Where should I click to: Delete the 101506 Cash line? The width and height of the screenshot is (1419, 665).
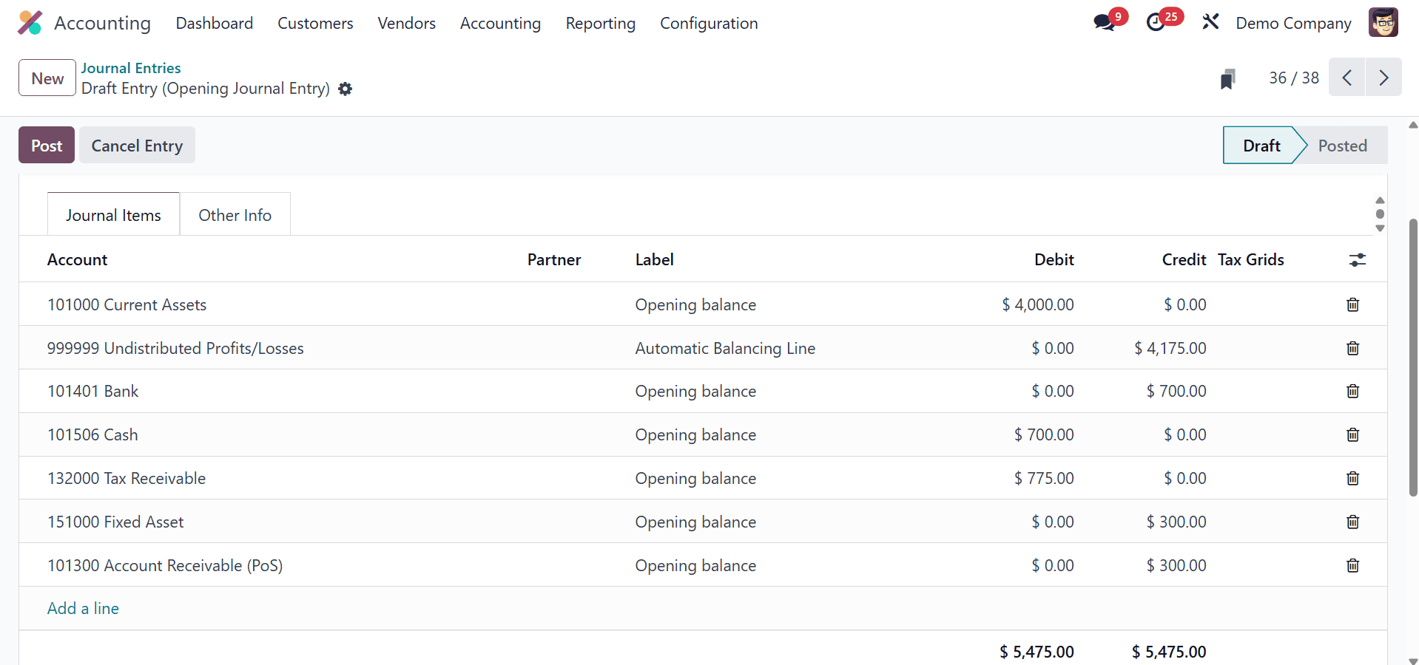(1352, 434)
